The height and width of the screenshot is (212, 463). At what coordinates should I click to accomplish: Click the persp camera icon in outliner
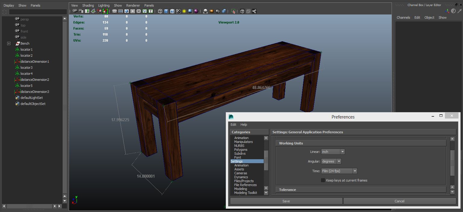(17, 19)
